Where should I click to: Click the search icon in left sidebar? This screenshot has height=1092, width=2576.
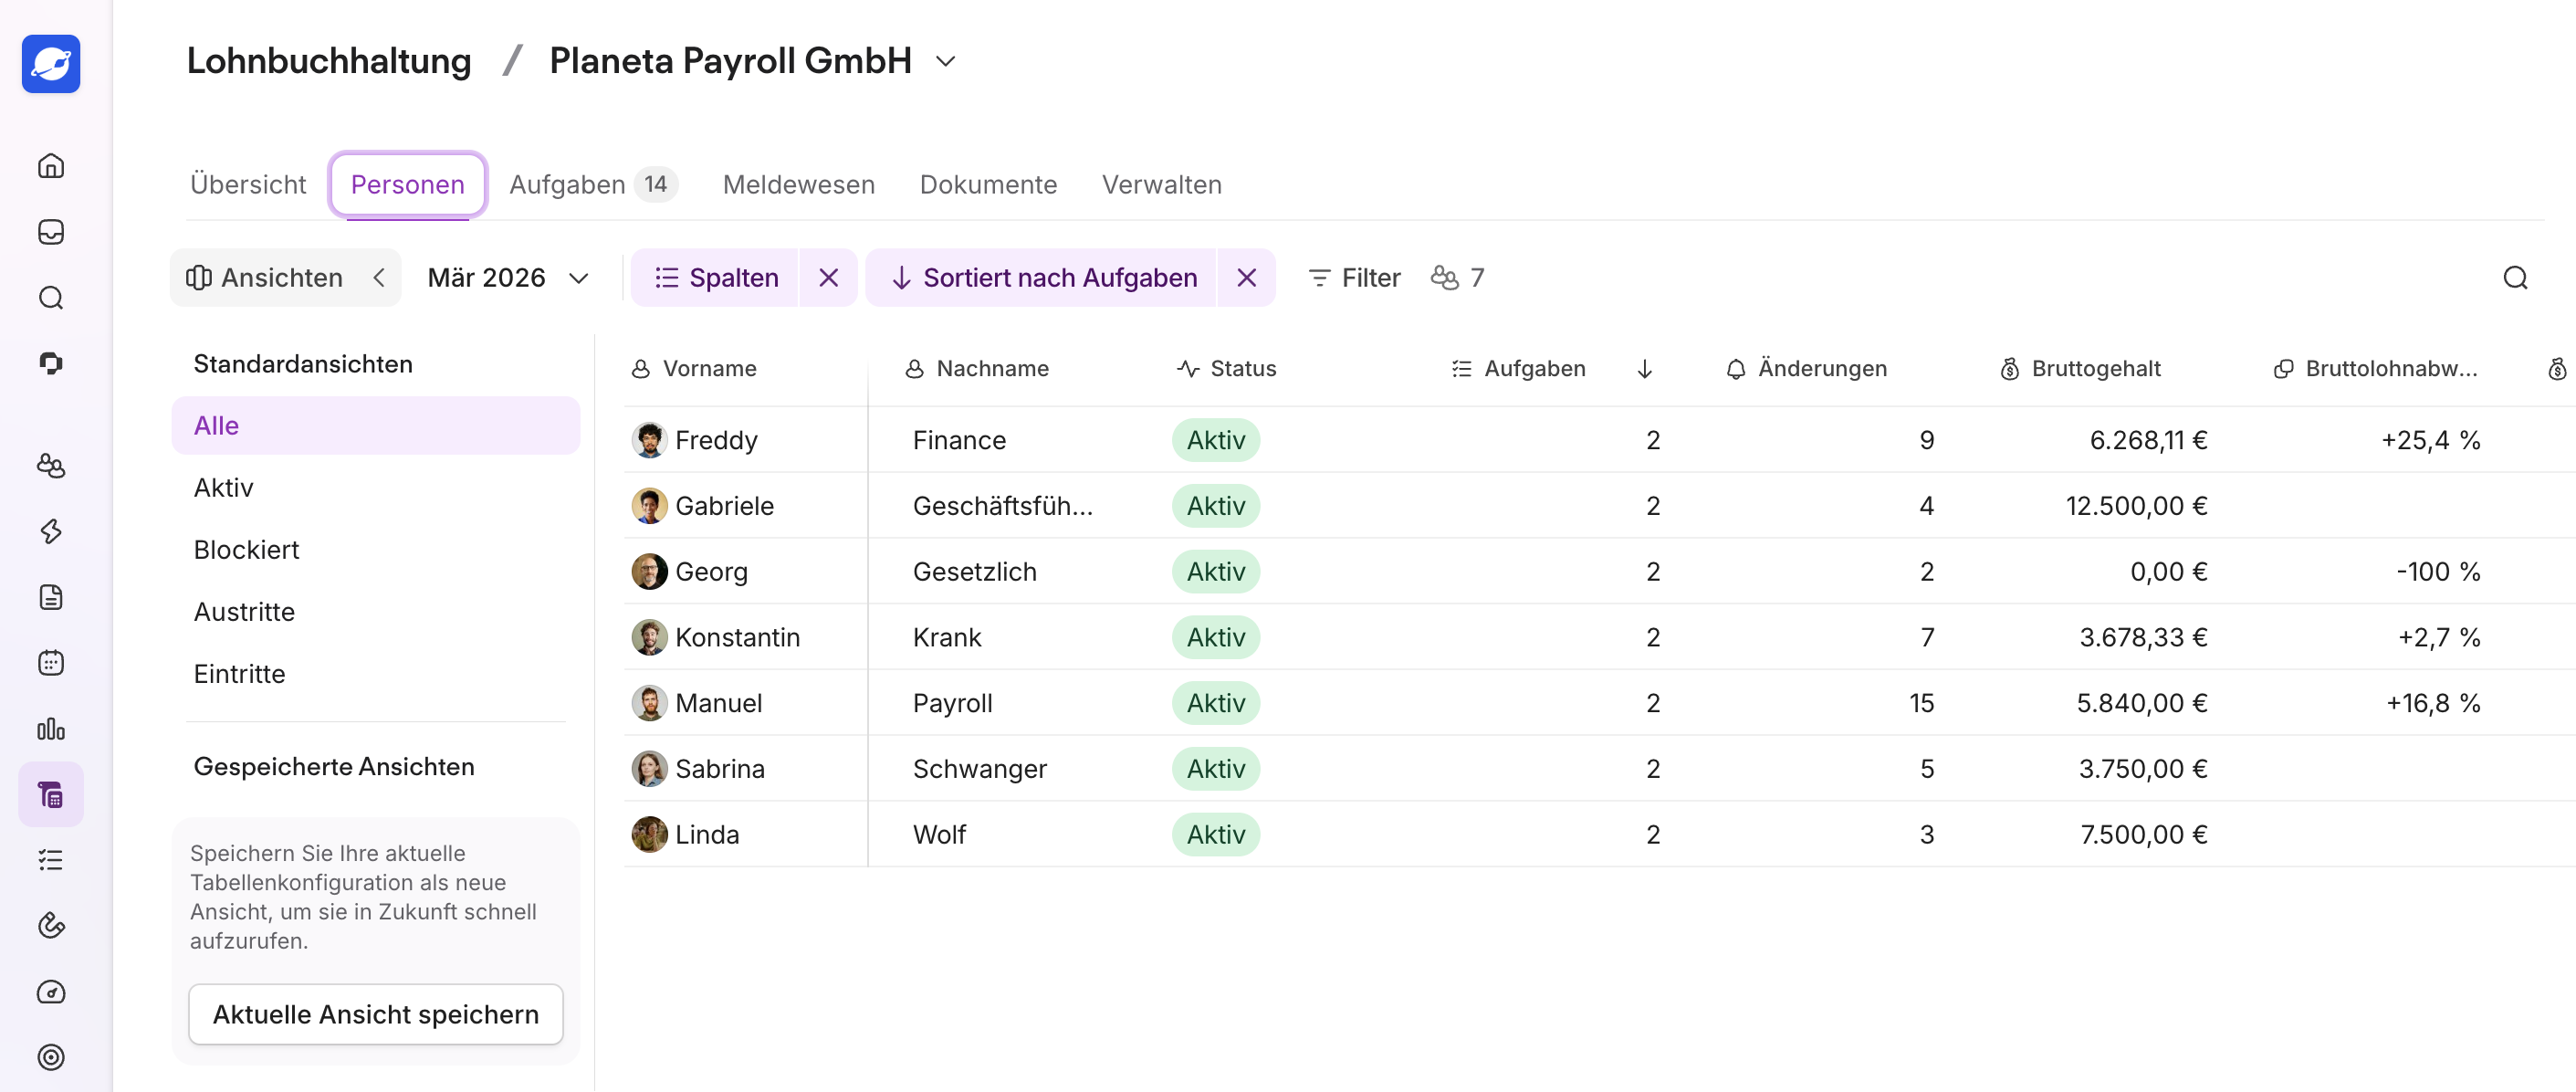51,298
